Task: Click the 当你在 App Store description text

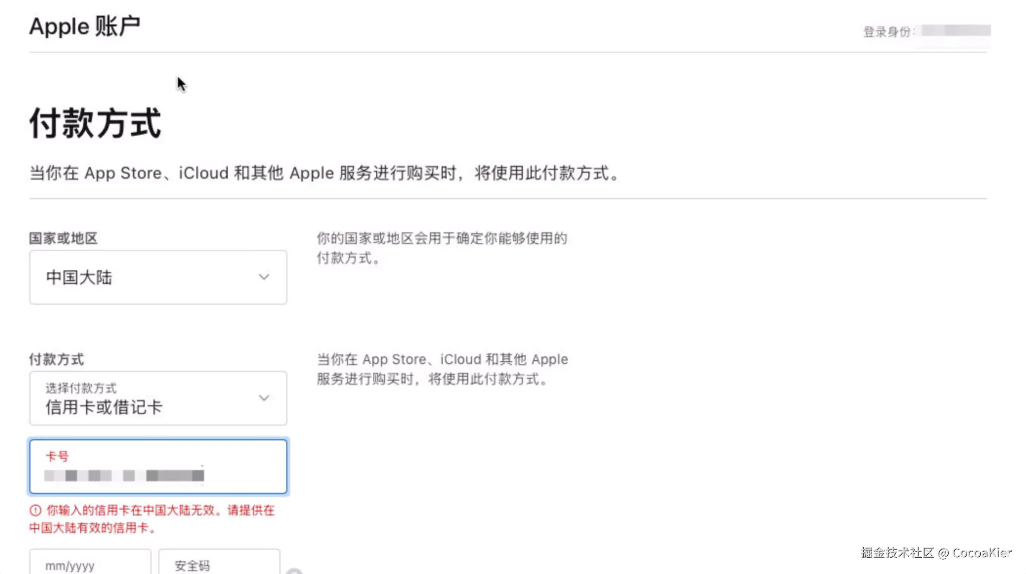Action: point(324,172)
